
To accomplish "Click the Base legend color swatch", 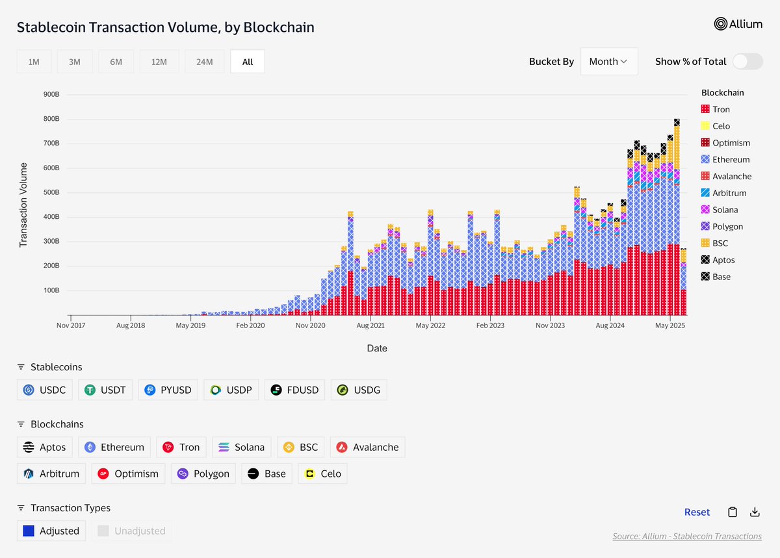I will point(705,277).
